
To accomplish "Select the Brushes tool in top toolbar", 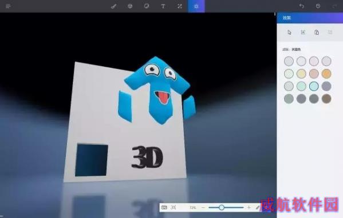I will 113,6.
